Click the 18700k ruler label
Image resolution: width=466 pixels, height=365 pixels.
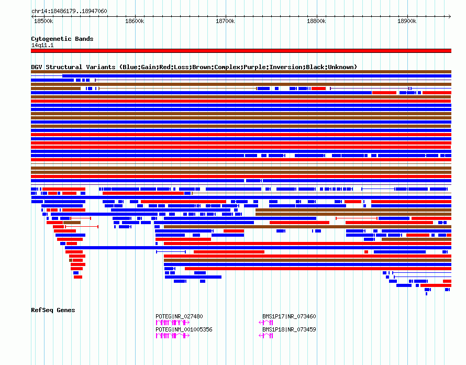225,21
